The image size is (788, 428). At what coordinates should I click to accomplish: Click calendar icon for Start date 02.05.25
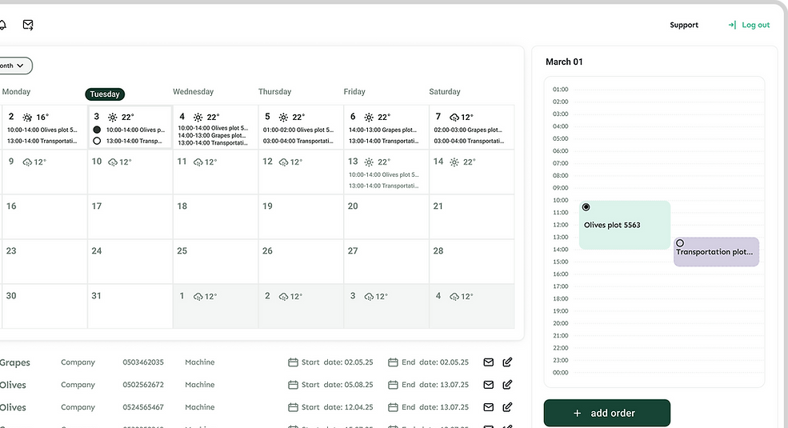coord(293,362)
